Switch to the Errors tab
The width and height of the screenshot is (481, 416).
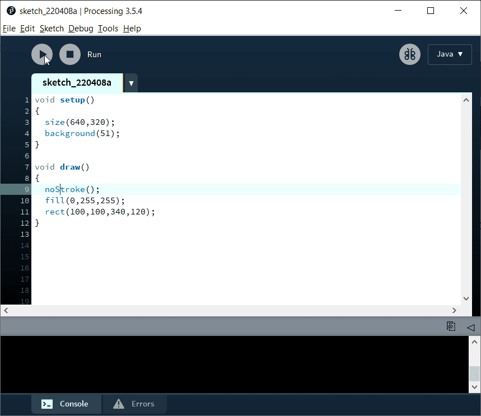(134, 404)
